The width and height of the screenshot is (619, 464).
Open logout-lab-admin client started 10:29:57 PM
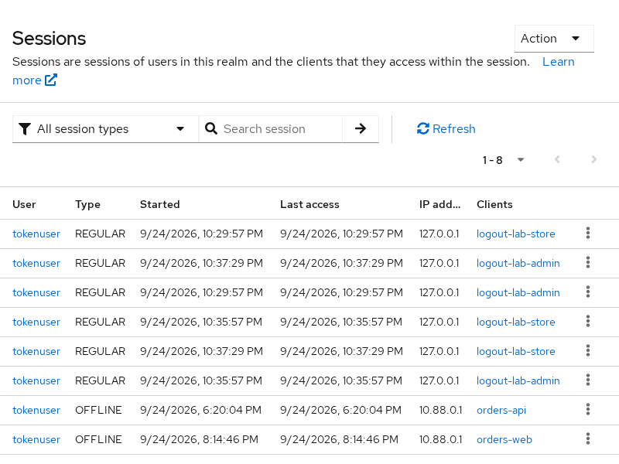[x=518, y=292]
